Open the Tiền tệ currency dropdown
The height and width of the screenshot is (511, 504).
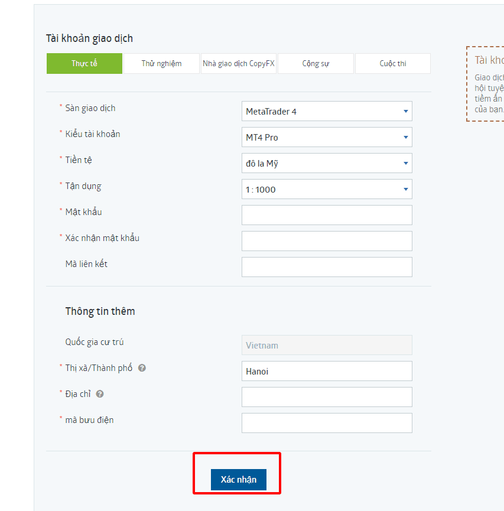327,163
